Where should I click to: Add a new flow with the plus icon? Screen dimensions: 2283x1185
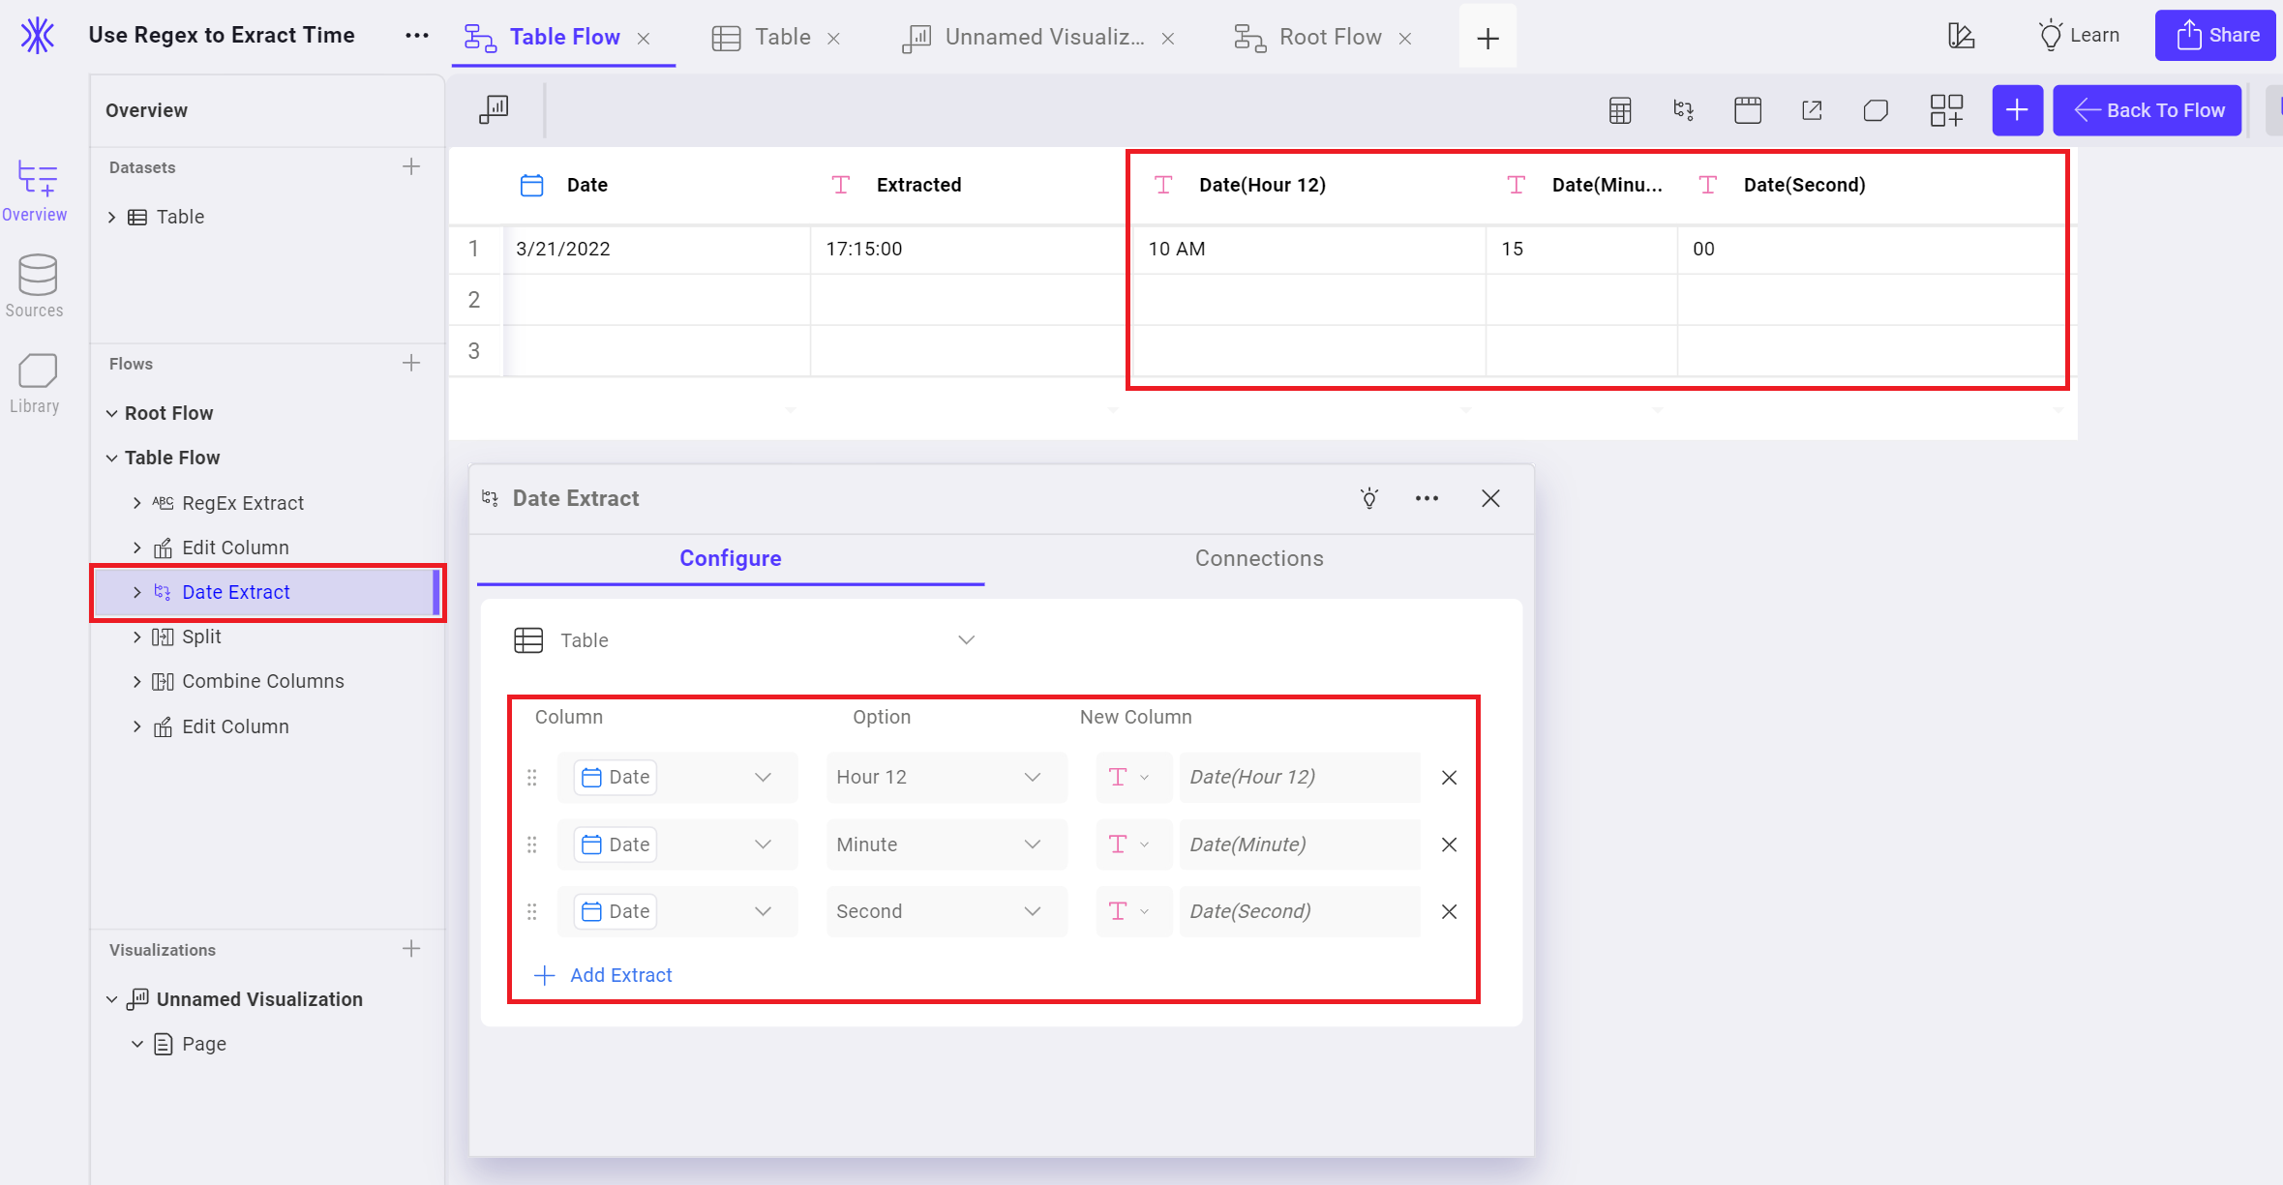pos(411,363)
